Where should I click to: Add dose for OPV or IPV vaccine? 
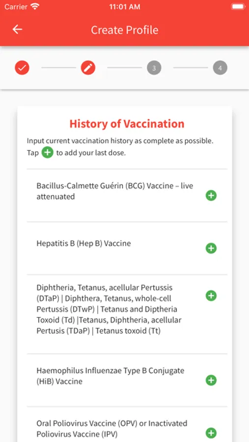tap(211, 433)
